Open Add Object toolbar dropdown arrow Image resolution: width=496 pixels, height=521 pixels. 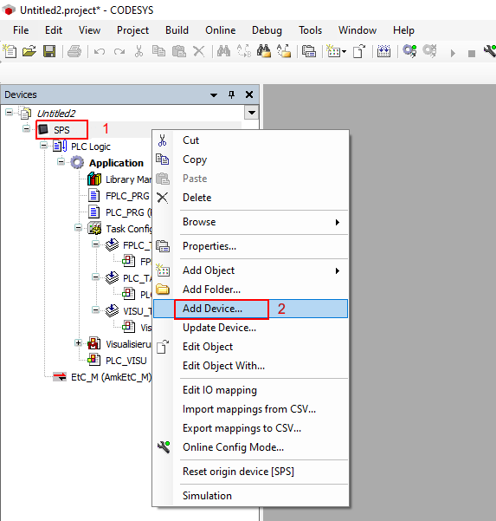[344, 51]
